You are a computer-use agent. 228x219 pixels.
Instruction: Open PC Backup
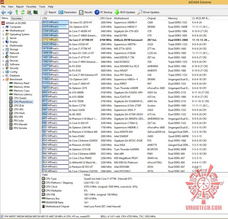tap(103, 12)
